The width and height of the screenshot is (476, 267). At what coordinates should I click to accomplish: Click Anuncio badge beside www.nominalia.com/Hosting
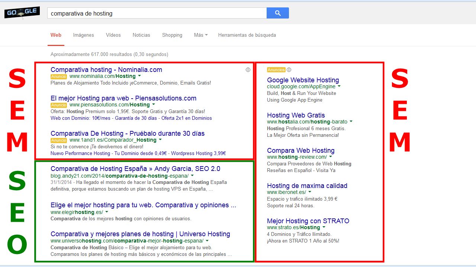(x=59, y=76)
